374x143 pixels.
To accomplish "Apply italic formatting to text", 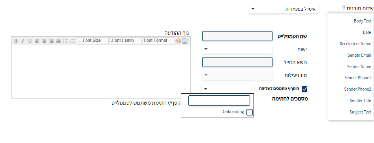I will point(23,41).
